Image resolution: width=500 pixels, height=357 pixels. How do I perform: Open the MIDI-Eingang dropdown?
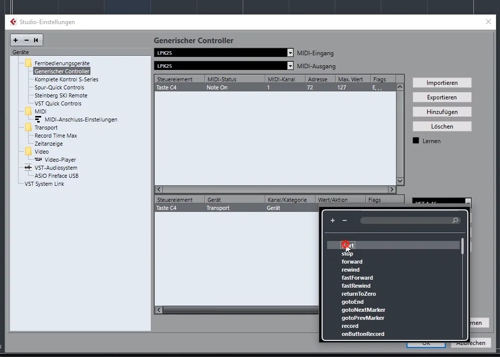[290, 53]
